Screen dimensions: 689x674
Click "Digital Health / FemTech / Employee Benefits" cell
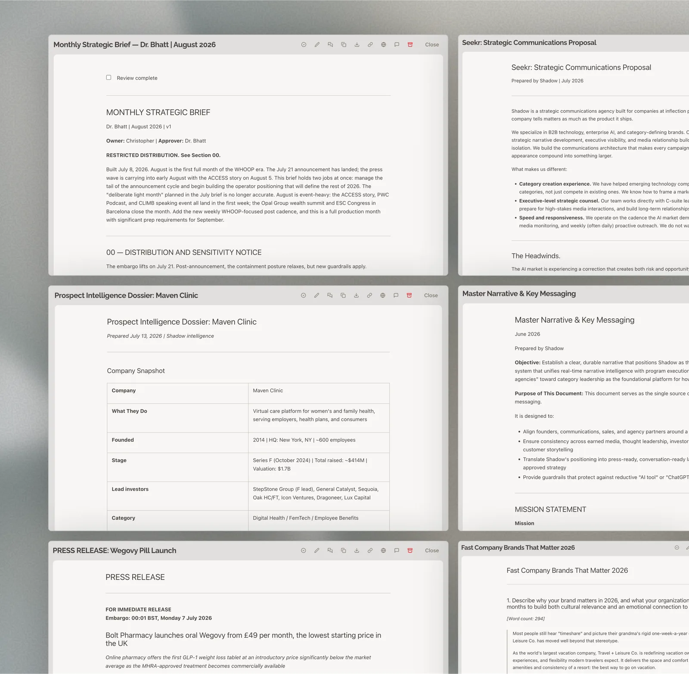pos(319,520)
